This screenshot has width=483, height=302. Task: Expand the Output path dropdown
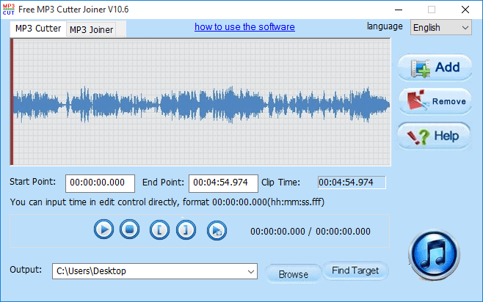point(251,271)
